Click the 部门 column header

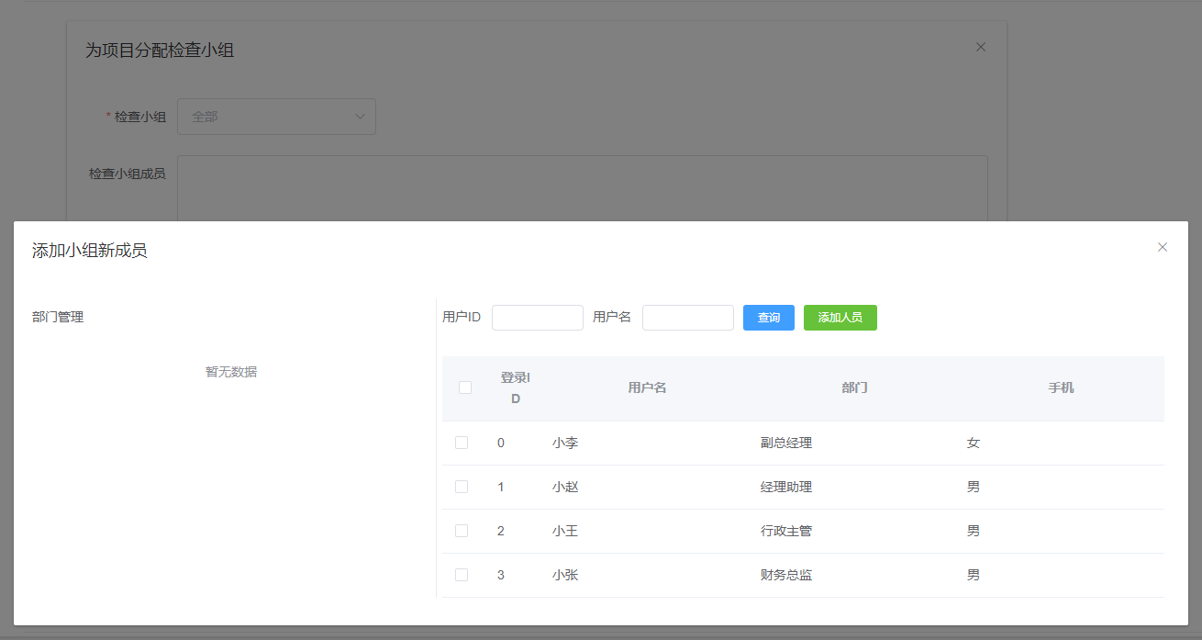[854, 387]
